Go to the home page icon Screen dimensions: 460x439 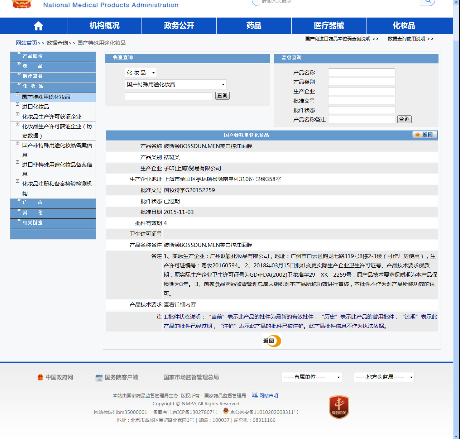click(x=38, y=26)
